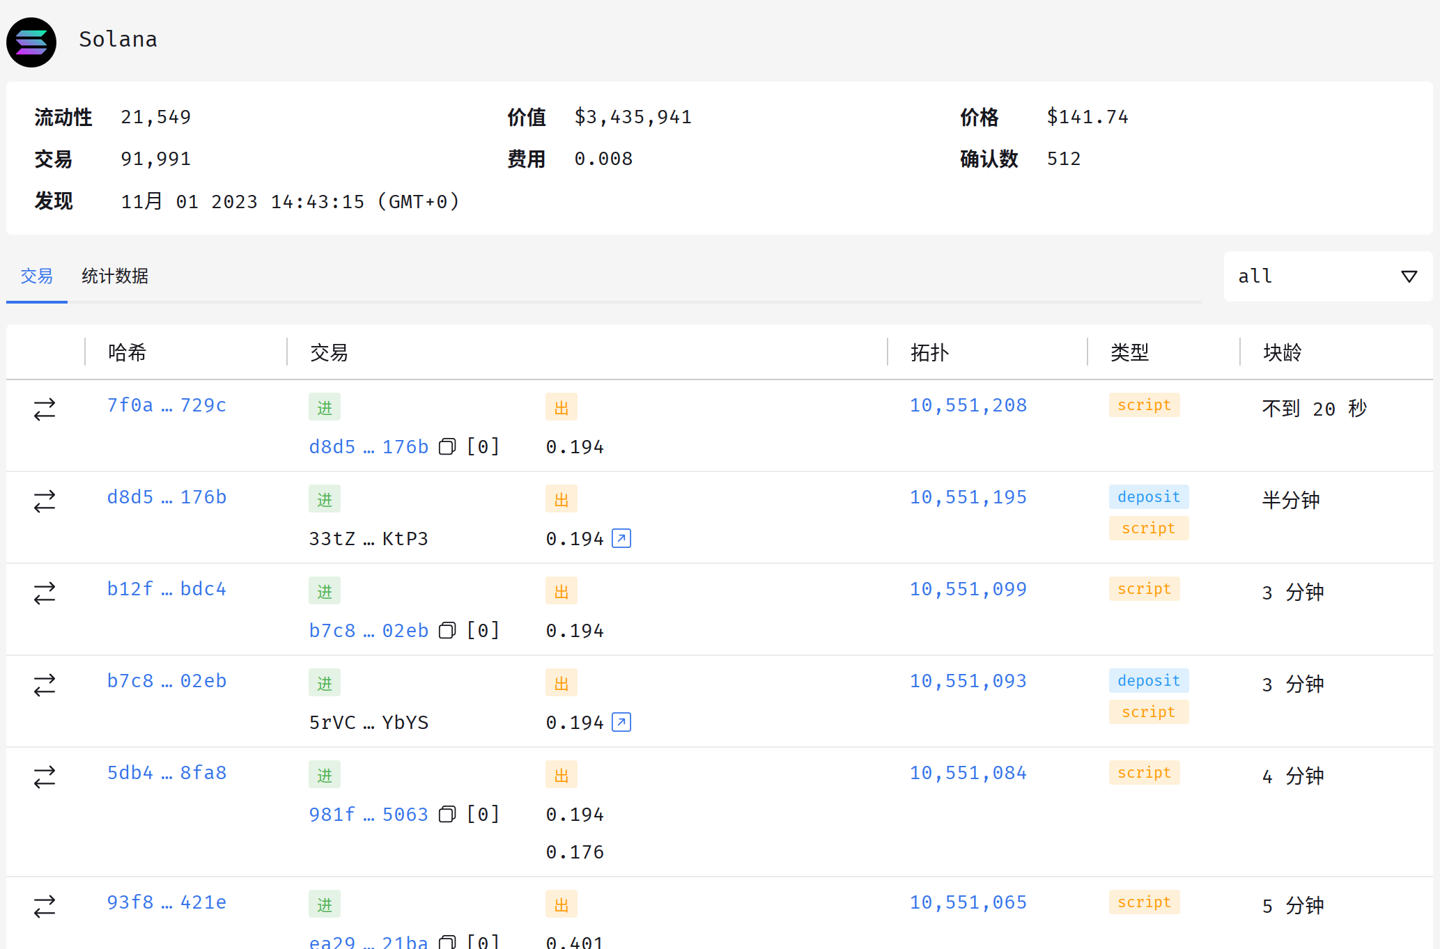1440x949 pixels.
Task: Open transaction hash d8d5 … 176b in hash column
Action: tap(167, 497)
